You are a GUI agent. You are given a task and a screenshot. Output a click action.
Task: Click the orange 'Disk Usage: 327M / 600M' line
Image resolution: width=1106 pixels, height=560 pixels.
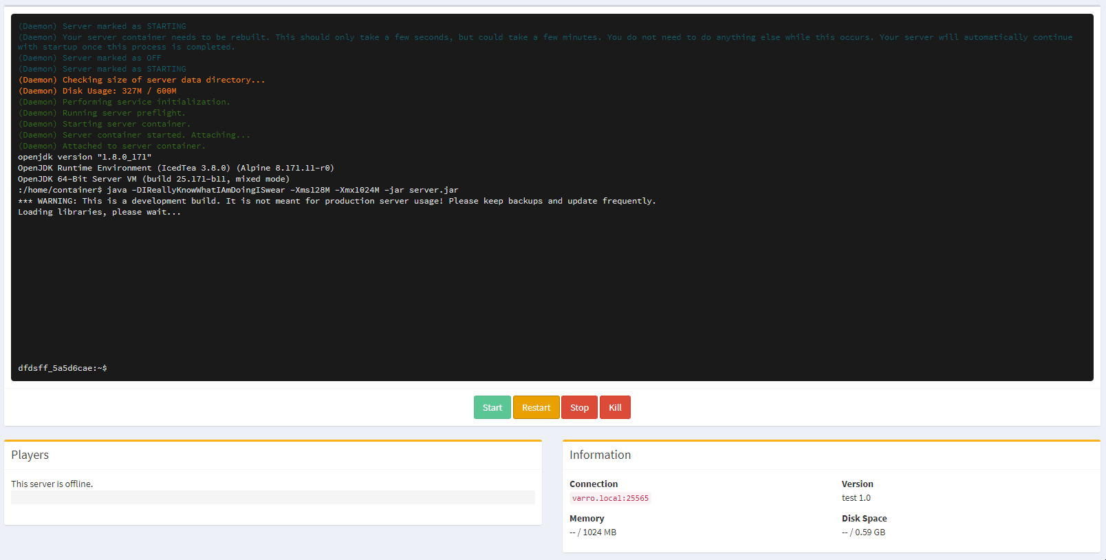point(97,91)
